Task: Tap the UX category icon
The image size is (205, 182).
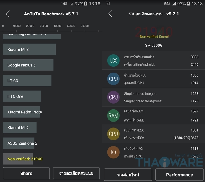Action: point(113,60)
